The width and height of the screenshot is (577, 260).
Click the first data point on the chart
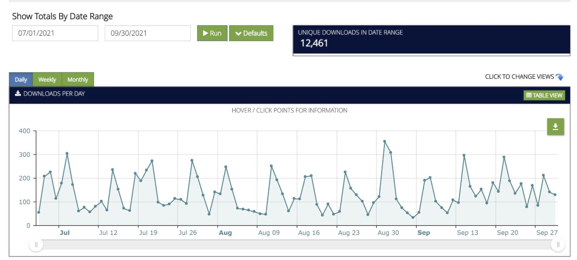(39, 212)
